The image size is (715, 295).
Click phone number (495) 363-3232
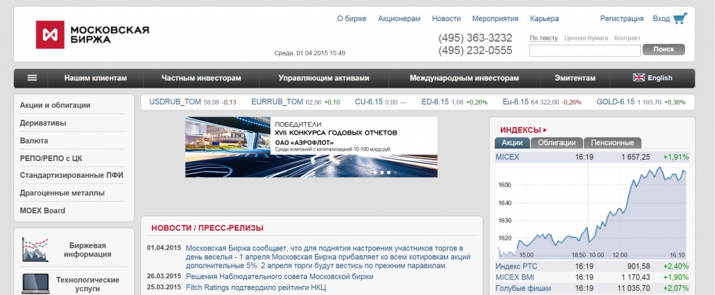[x=475, y=38]
